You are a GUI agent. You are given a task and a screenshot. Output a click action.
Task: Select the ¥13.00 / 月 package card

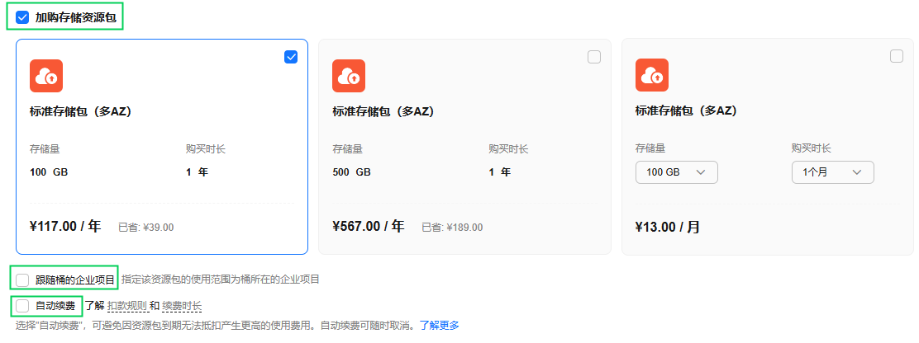pyautogui.click(x=767, y=147)
